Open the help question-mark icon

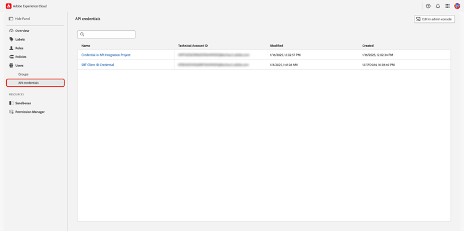click(428, 6)
